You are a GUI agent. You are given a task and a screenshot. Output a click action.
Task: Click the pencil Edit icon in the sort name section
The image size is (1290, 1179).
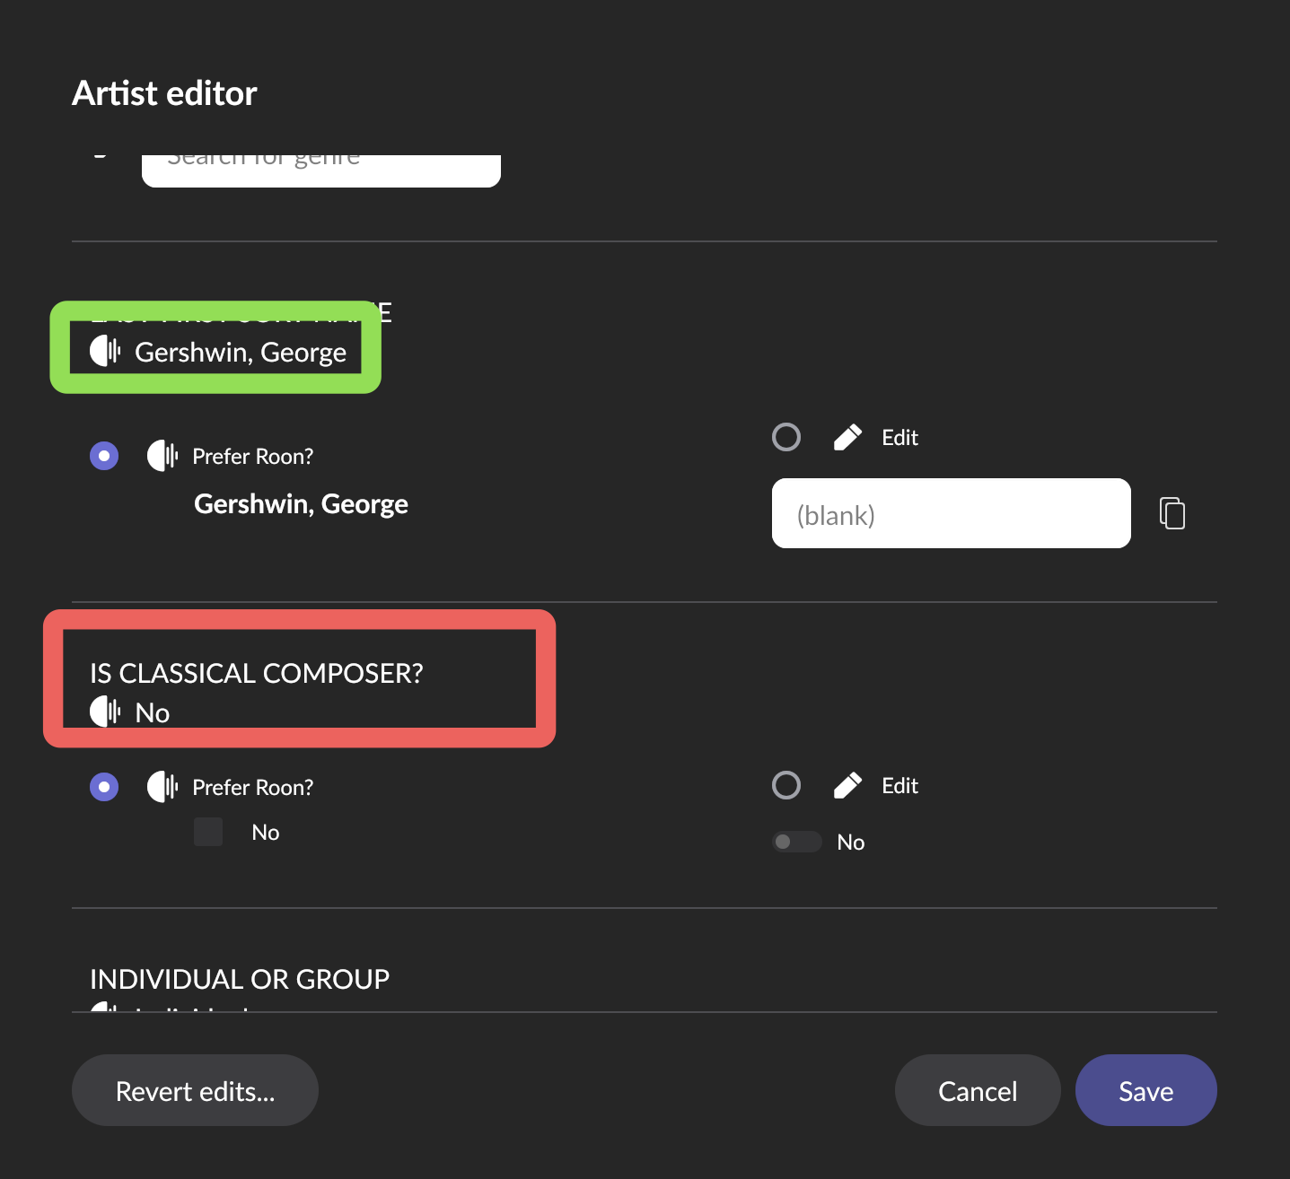[847, 437]
